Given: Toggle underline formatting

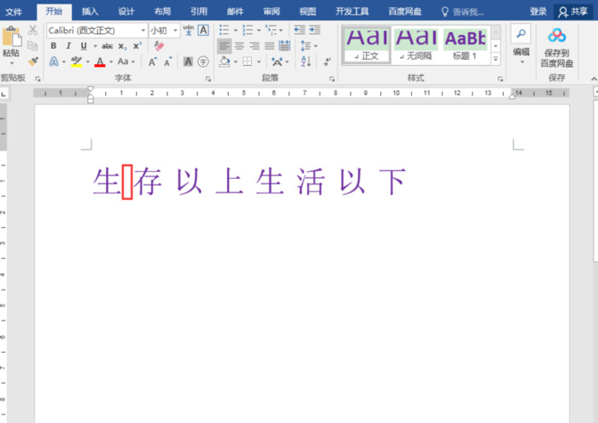Looking at the screenshot, I should (x=84, y=46).
